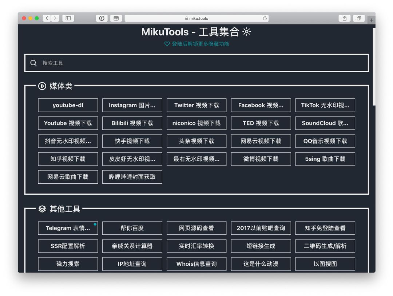393x296 pixels.
Task: Click the Telegram 表情 tool with blue dot
Action: pyautogui.click(x=68, y=228)
